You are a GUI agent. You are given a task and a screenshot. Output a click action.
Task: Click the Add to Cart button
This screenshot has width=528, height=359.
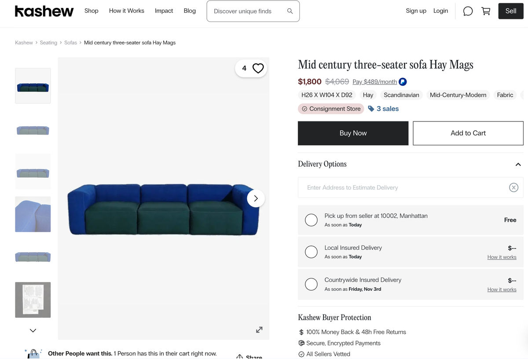coord(468,133)
